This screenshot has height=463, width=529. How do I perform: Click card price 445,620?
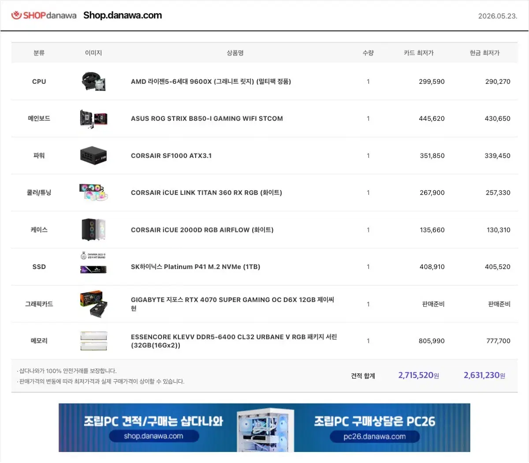pyautogui.click(x=432, y=119)
